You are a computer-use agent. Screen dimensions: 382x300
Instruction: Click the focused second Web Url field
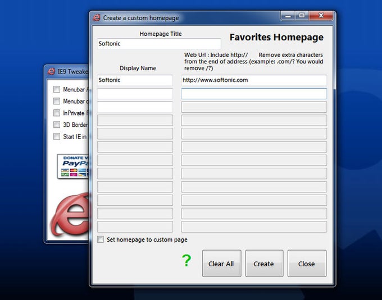[254, 94]
